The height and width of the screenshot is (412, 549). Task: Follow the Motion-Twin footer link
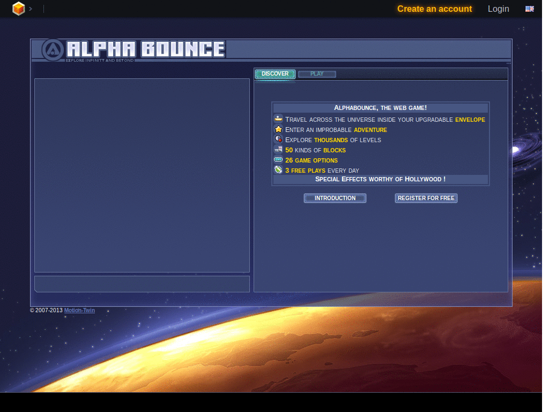[79, 311]
